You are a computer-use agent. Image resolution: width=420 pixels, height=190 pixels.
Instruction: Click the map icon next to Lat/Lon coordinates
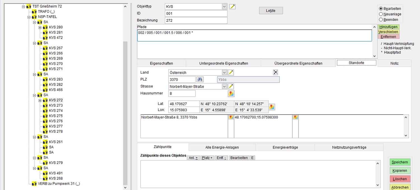272,107
